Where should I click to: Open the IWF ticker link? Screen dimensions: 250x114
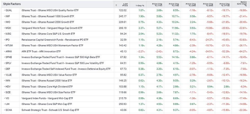tap(8, 16)
